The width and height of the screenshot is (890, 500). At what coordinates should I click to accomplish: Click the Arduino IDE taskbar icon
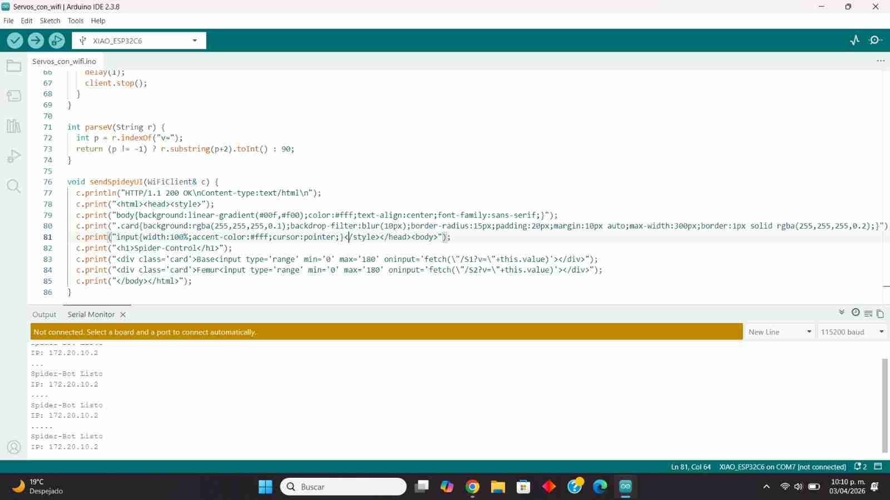625,487
